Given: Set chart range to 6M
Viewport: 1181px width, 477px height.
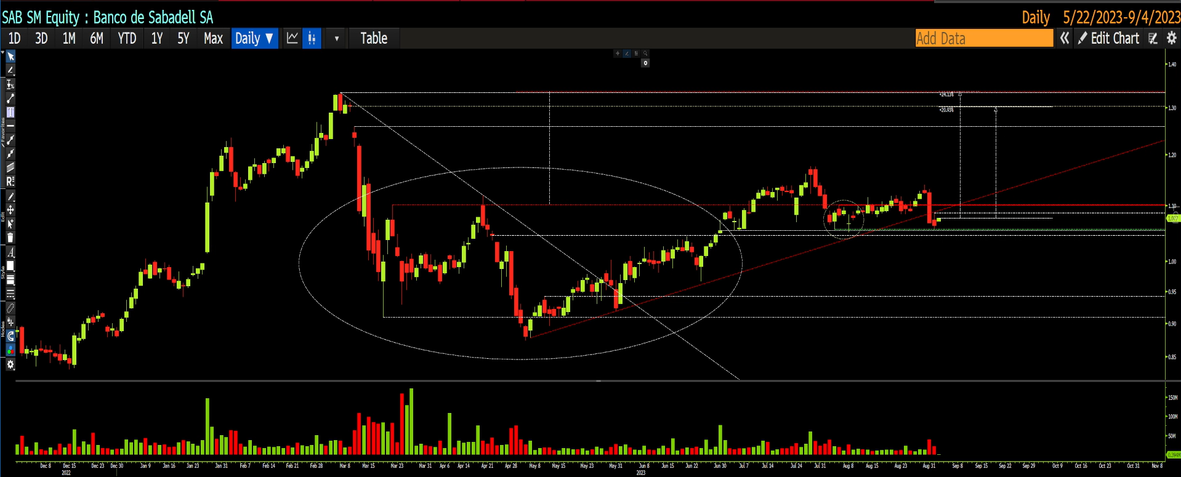Looking at the screenshot, I should pos(97,38).
